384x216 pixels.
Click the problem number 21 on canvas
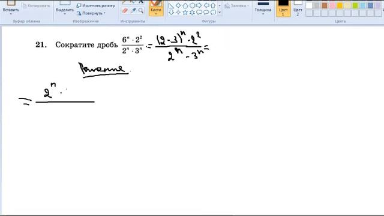click(x=41, y=45)
